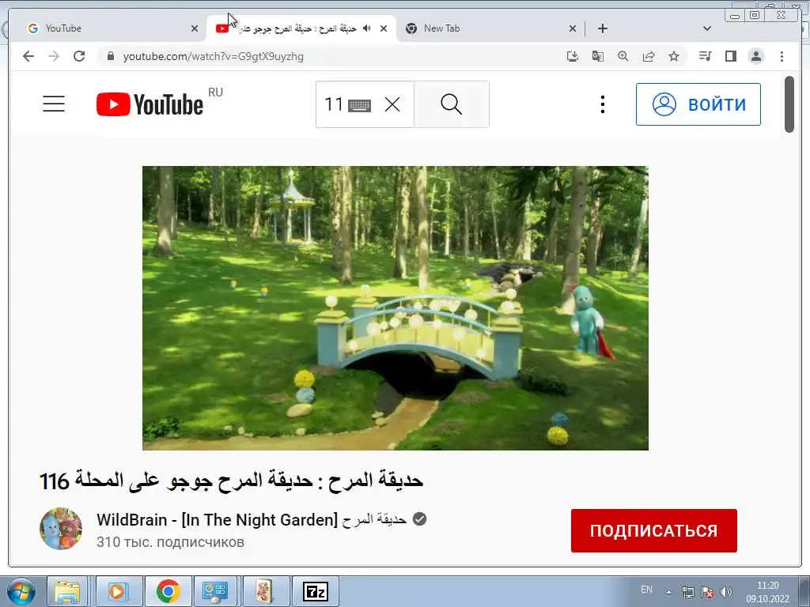
Task: Open the Windows Start menu
Action: [21, 591]
